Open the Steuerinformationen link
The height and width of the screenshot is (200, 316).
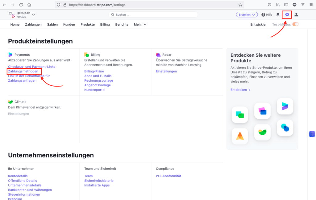click(x=24, y=194)
